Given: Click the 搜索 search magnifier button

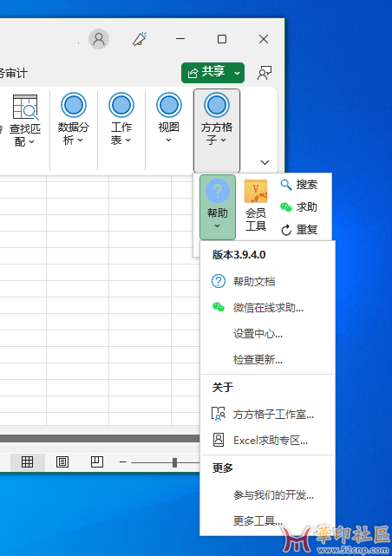Looking at the screenshot, I should pos(299,185).
